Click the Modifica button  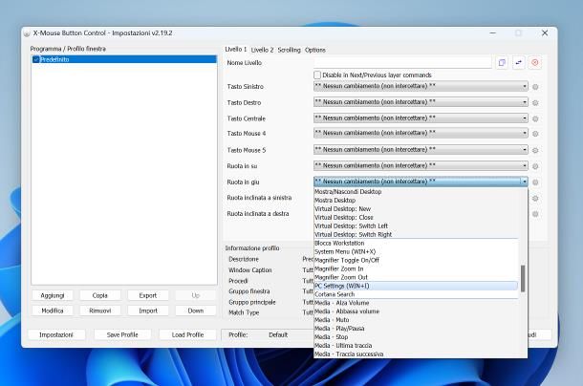[x=53, y=311]
